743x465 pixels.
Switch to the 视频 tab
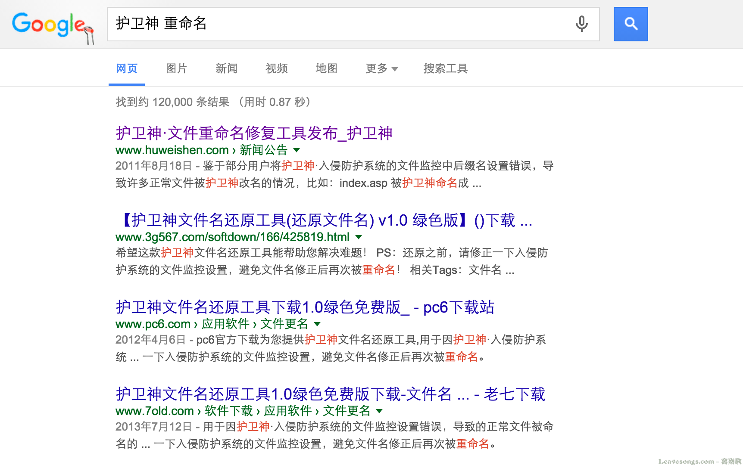pos(276,68)
